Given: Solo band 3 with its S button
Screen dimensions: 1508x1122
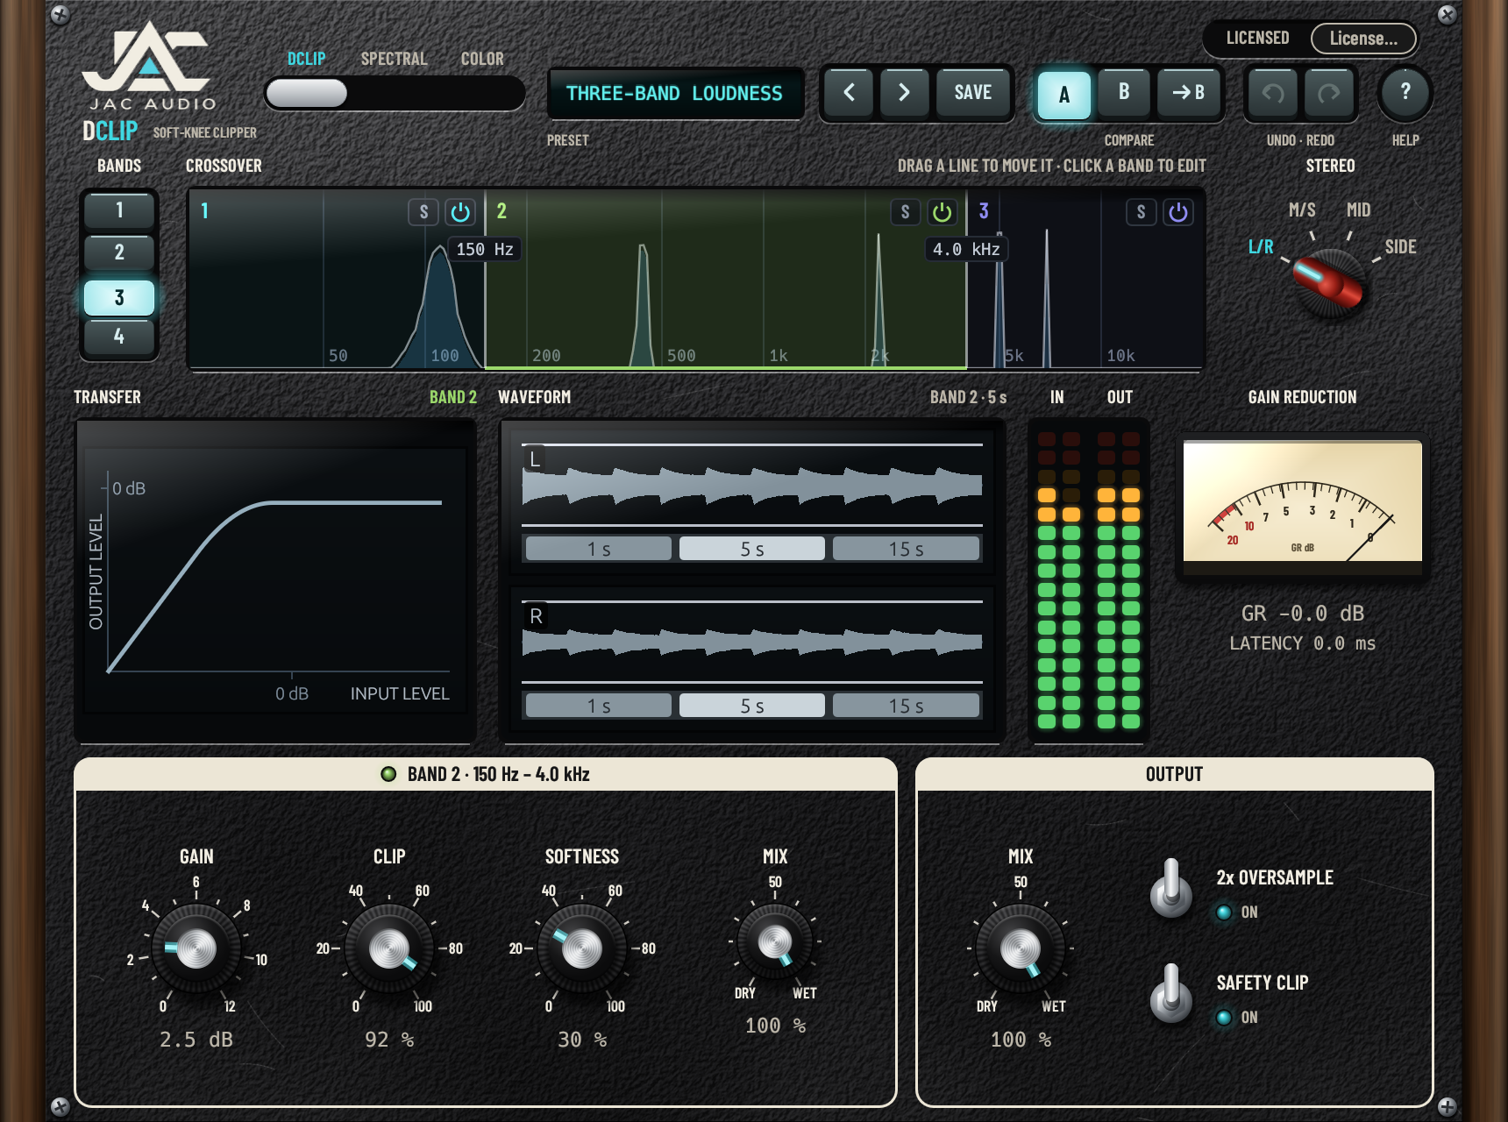Looking at the screenshot, I should 1141,212.
